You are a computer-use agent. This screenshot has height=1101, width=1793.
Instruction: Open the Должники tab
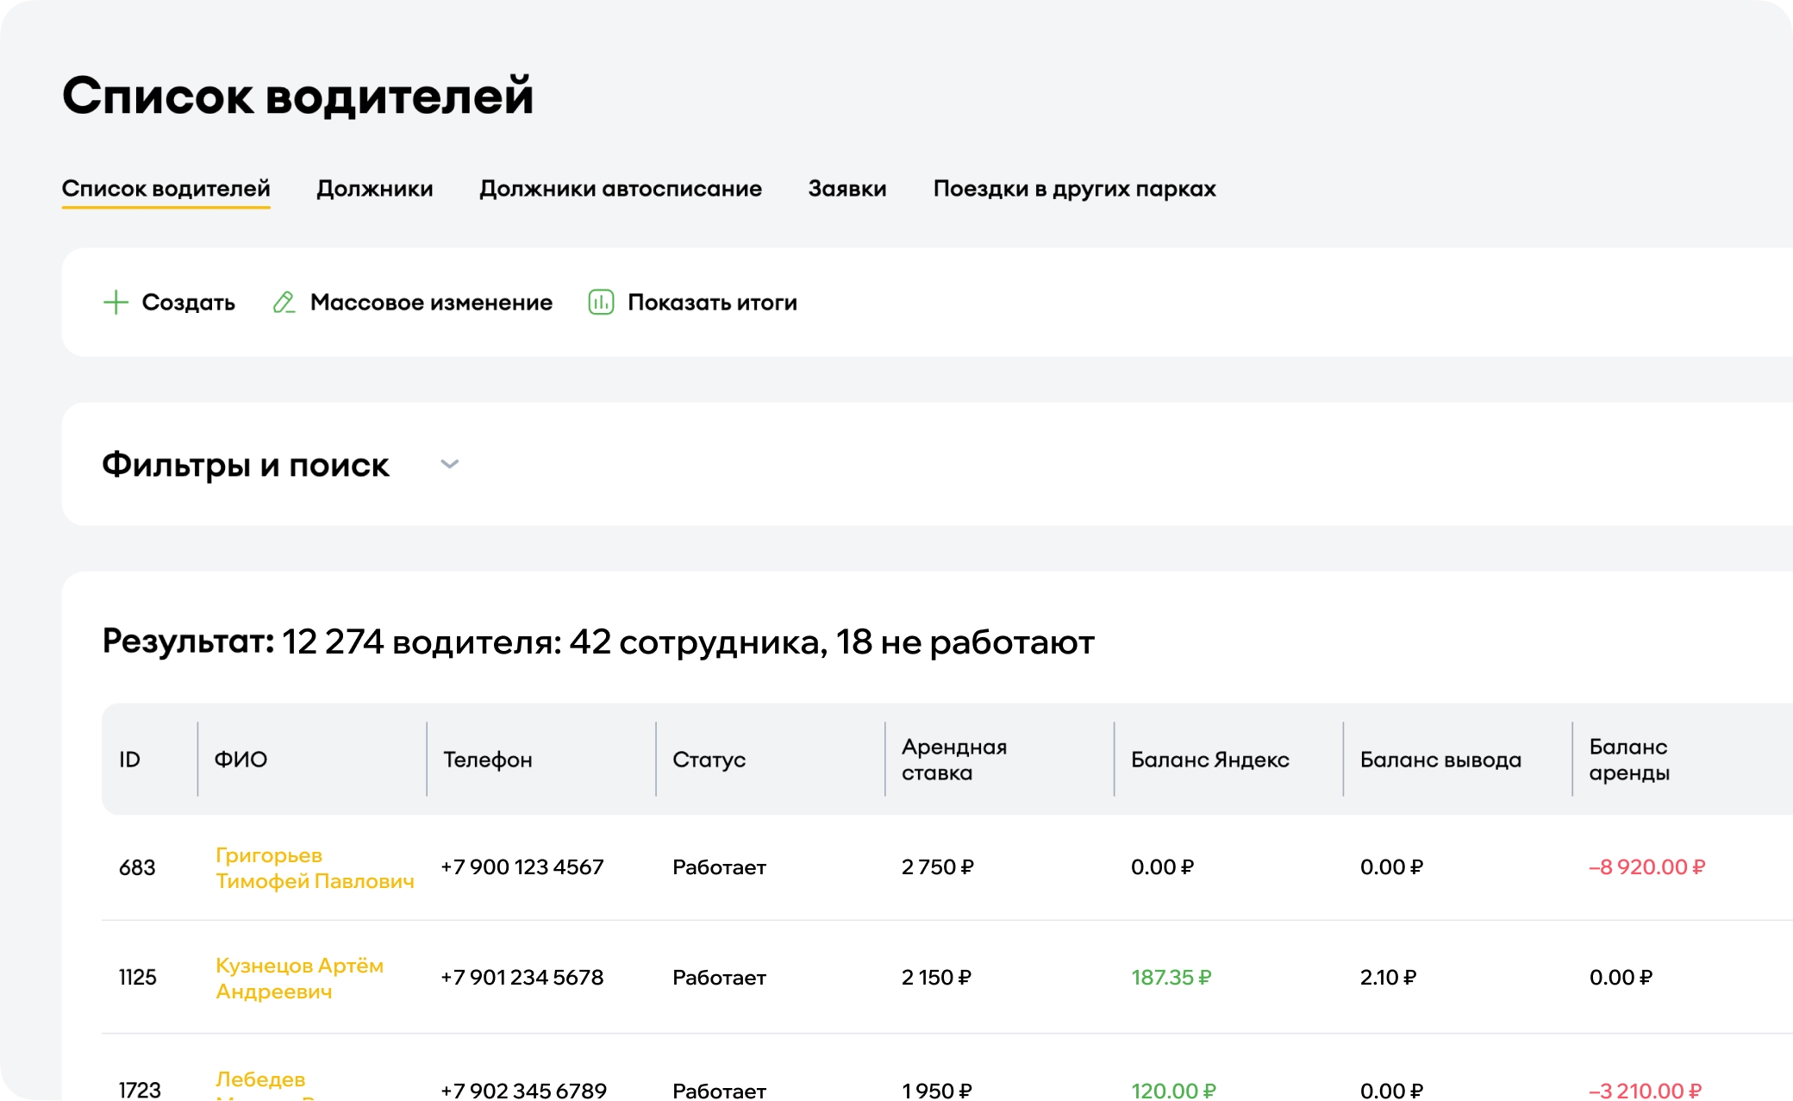[x=374, y=189]
